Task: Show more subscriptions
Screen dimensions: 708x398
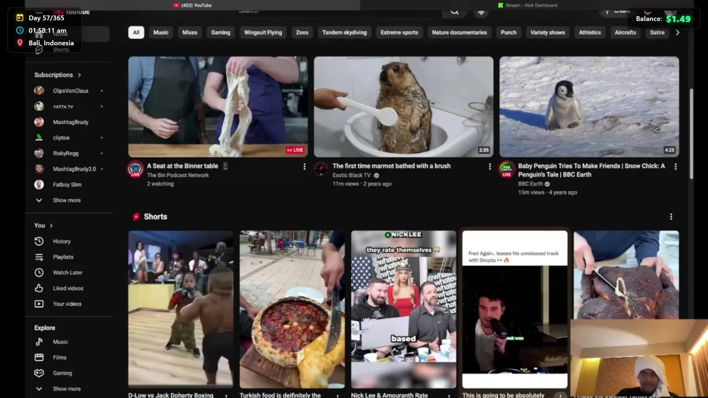Action: click(66, 200)
